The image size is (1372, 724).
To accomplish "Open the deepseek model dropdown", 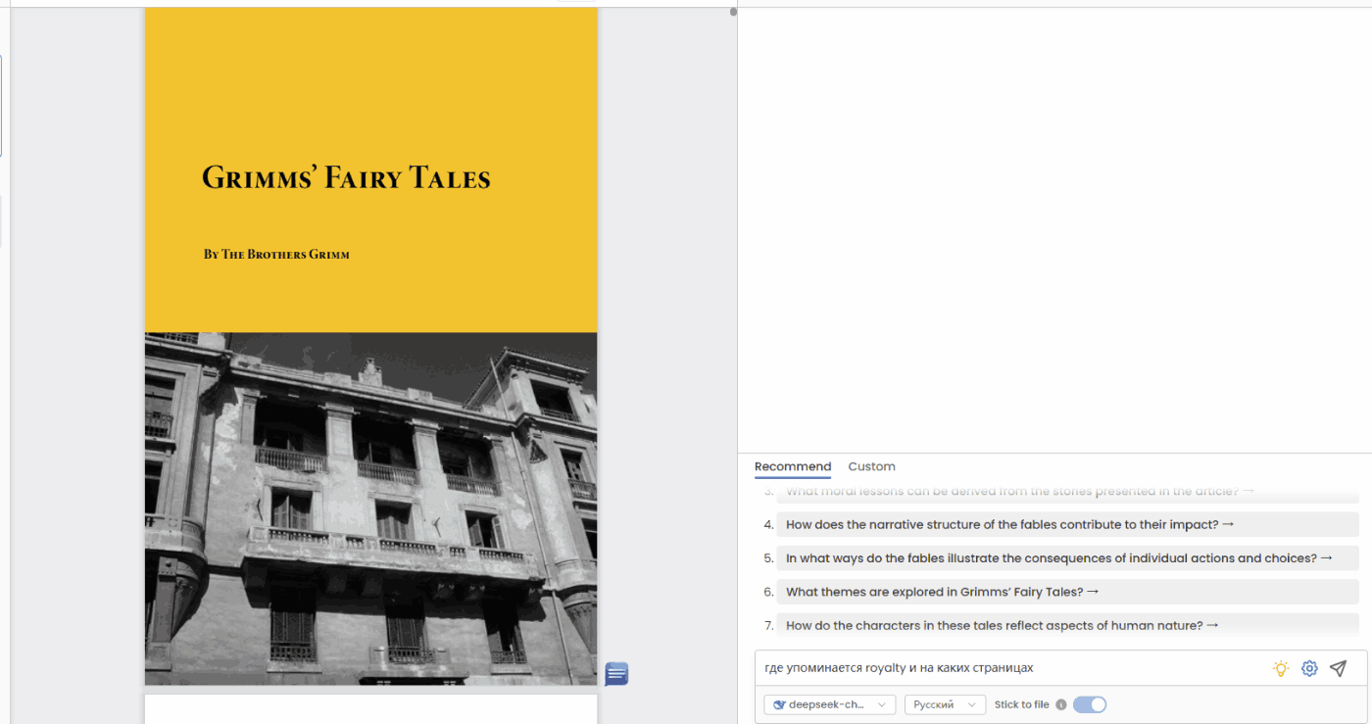I will [829, 704].
